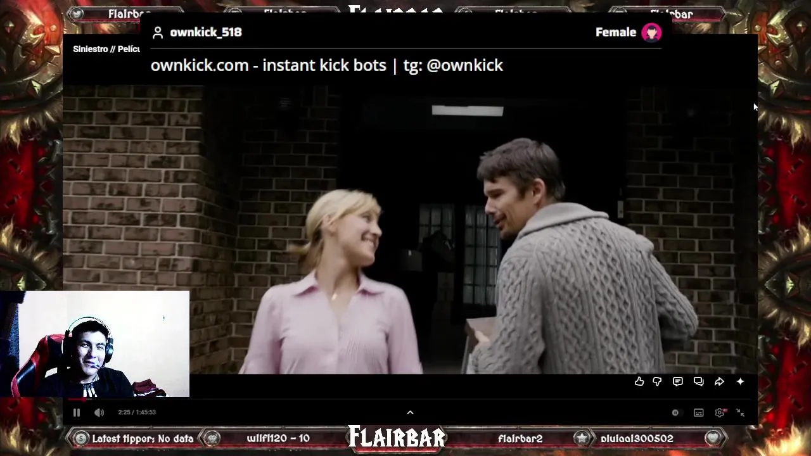
Task: Click the pluiaal300502 username
Action: tap(637, 438)
